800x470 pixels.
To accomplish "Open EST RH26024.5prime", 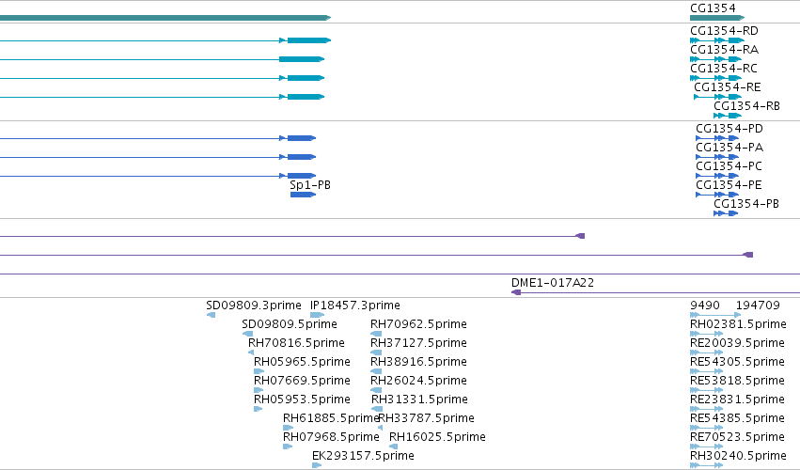I will click(x=418, y=381).
